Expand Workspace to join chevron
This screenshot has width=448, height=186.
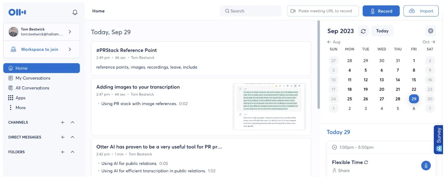(x=70, y=49)
